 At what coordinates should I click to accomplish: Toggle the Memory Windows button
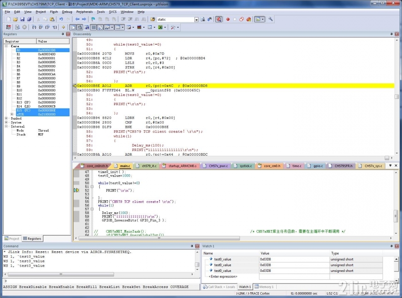tap(118, 27)
